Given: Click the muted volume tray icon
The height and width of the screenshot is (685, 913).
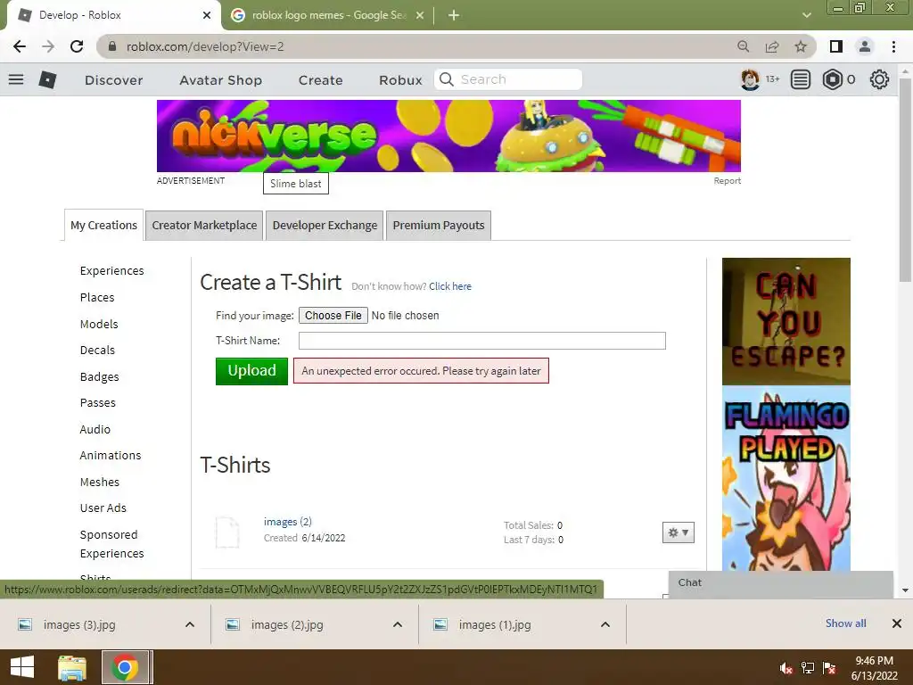Looking at the screenshot, I should 786,668.
